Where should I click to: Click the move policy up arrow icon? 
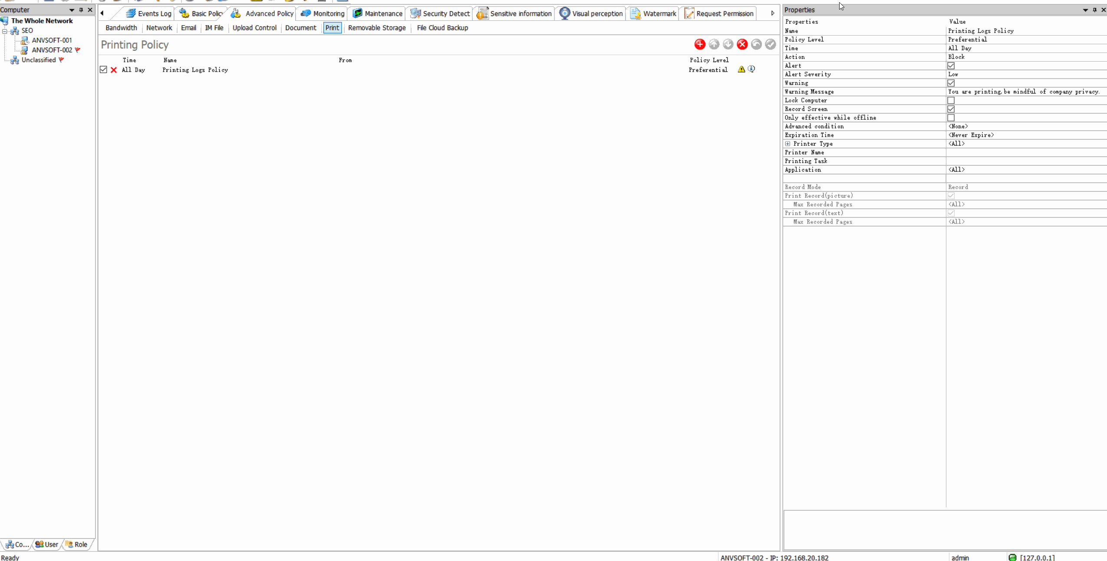pyautogui.click(x=714, y=44)
